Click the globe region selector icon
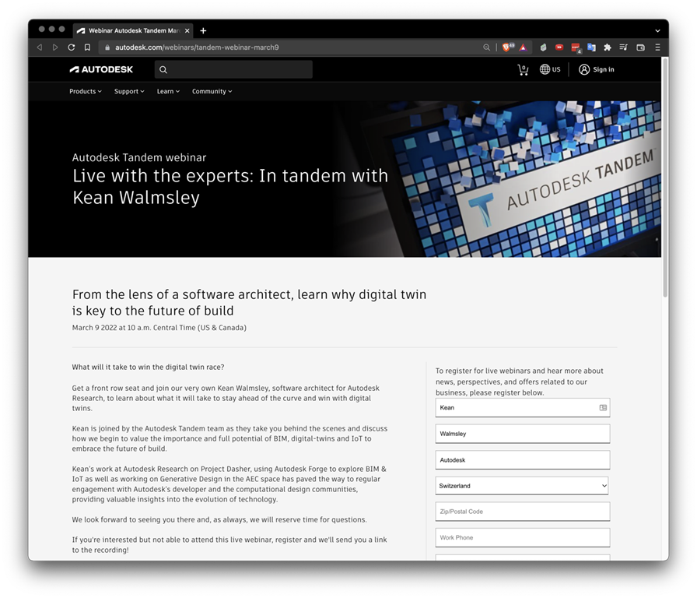Viewport: 697px width, 598px height. [x=545, y=69]
